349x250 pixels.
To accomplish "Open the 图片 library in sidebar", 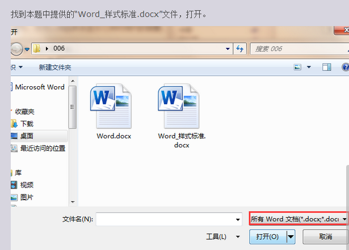I will coord(27,197).
